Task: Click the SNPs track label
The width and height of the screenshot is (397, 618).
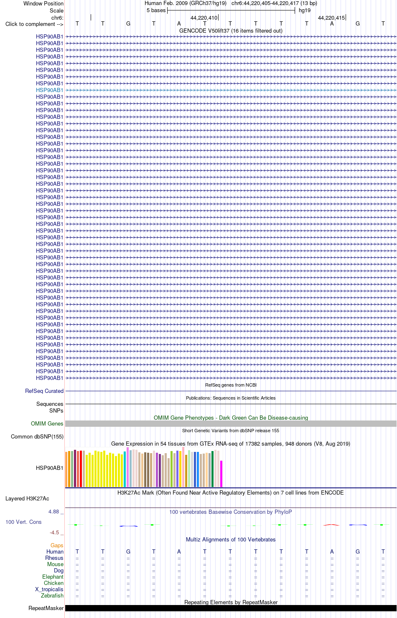Action: [x=56, y=410]
